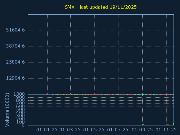This screenshot has height=135, width=180.
Task: Select the 01-09-25 date label
Action: click(x=142, y=130)
